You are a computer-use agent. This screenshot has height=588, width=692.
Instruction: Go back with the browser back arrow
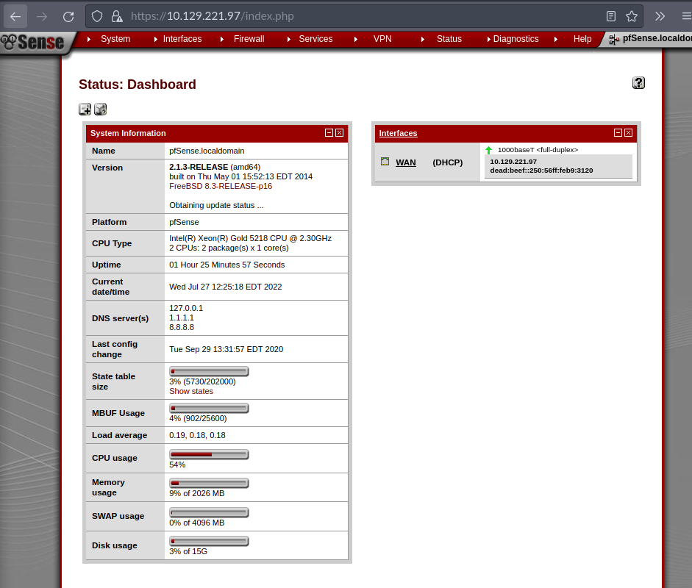[x=15, y=17]
